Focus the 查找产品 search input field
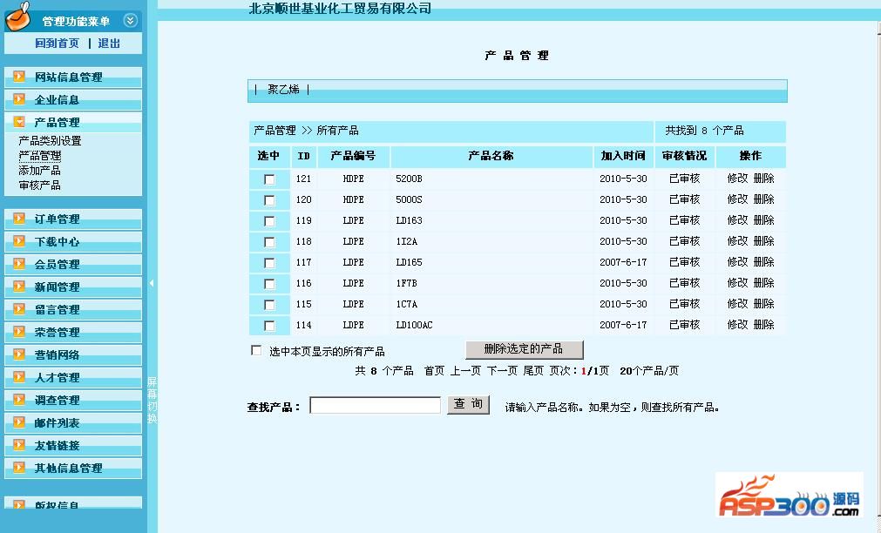The image size is (881, 533). (x=376, y=405)
